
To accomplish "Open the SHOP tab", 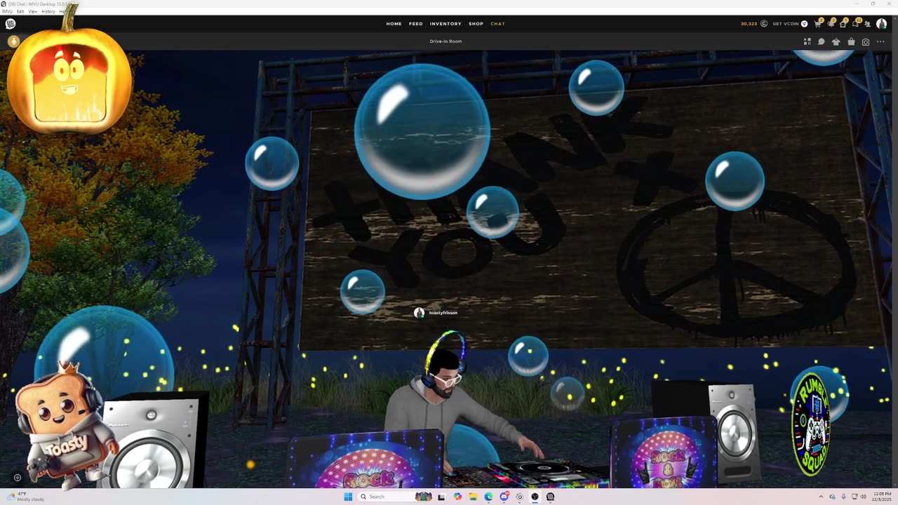I will (x=476, y=24).
